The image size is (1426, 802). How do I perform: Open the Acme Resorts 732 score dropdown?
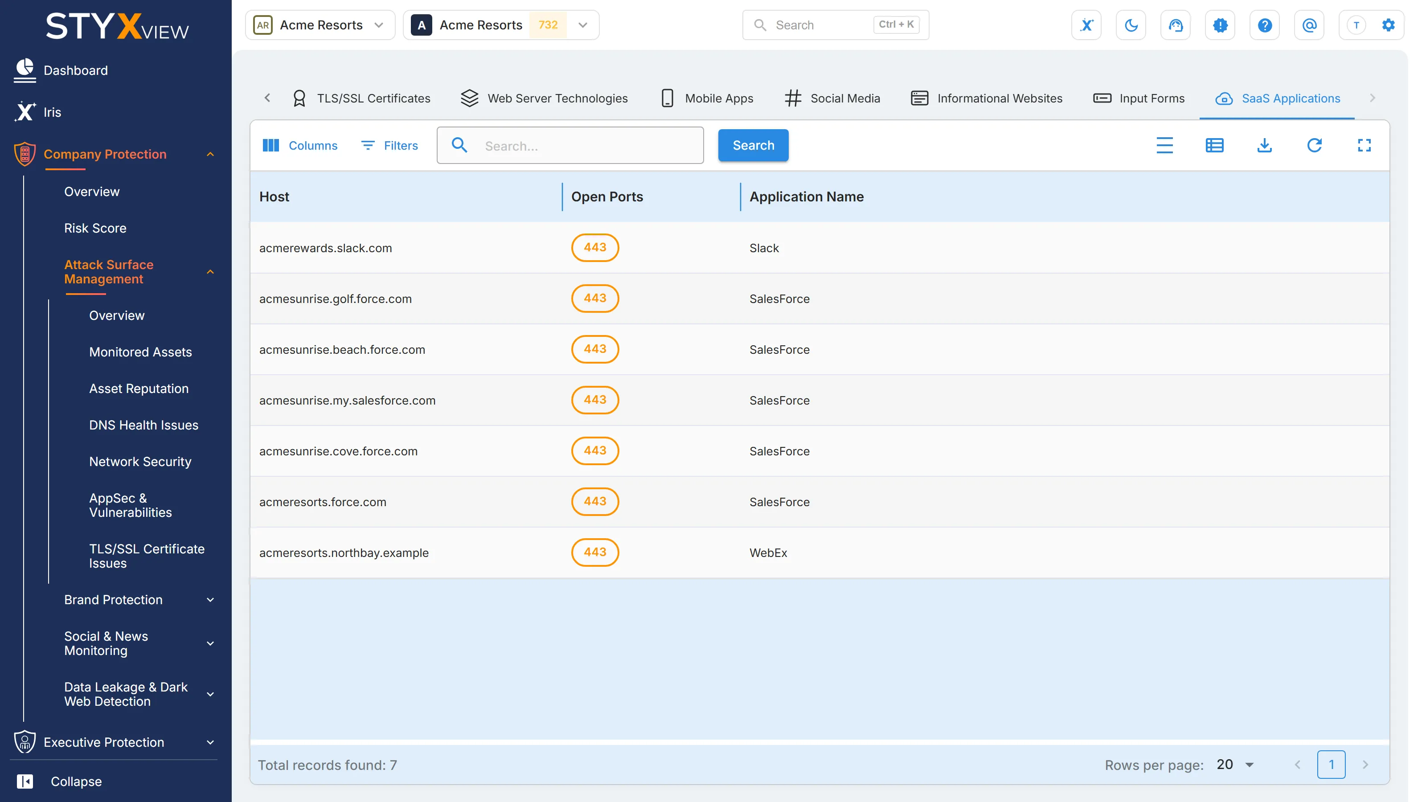point(501,25)
